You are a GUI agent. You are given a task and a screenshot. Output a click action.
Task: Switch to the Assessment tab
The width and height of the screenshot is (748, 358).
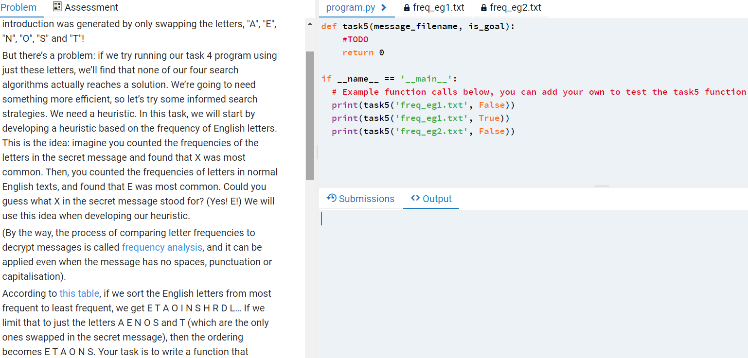point(90,7)
